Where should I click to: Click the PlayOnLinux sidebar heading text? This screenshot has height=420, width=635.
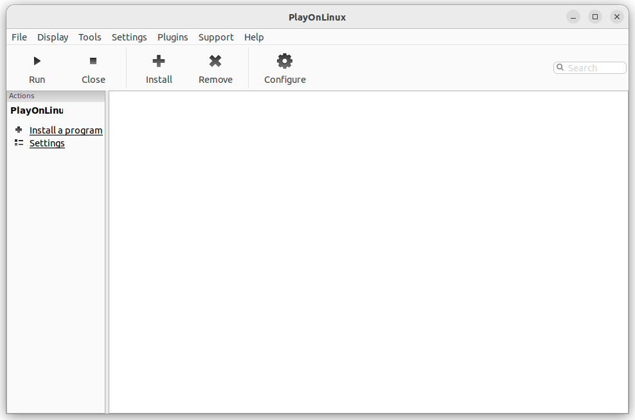pos(37,110)
